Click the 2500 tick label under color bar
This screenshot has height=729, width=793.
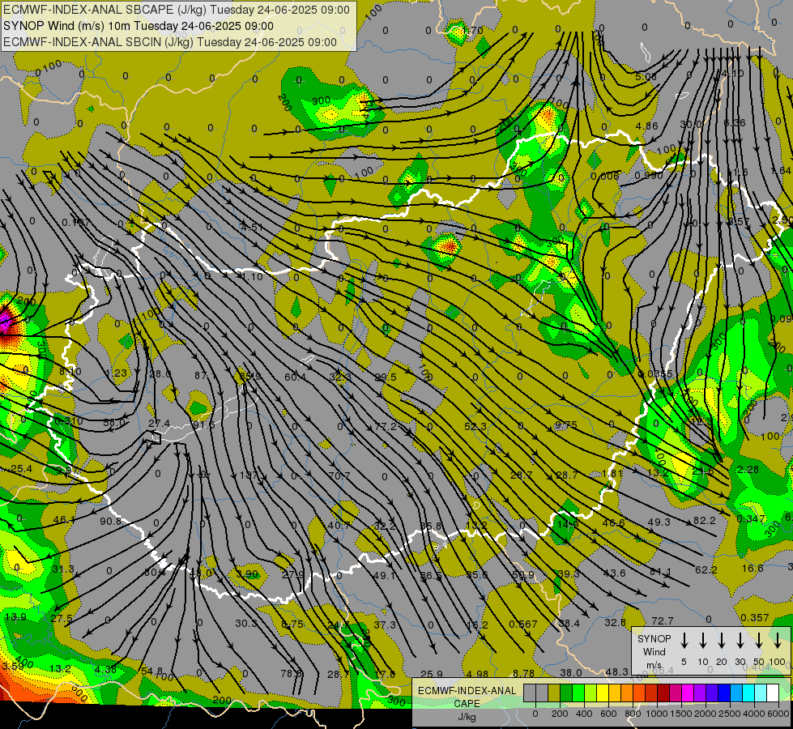click(730, 714)
